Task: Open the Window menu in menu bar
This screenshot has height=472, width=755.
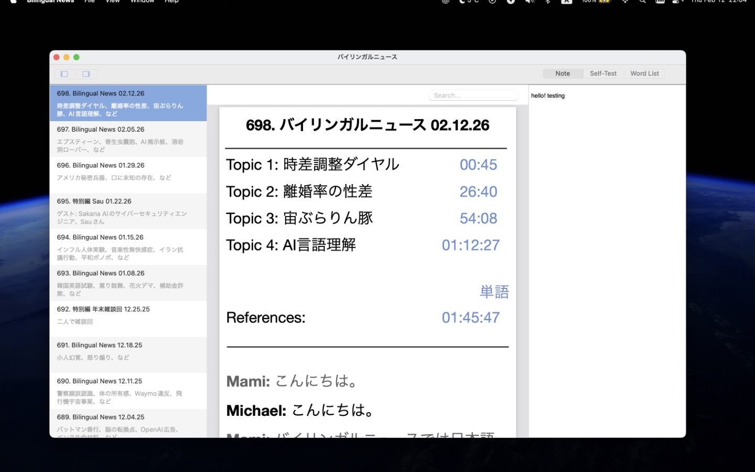Action: 142,2
